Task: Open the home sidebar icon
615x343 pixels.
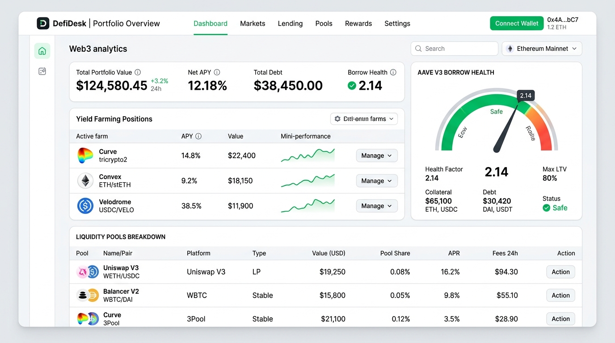Action: [42, 51]
